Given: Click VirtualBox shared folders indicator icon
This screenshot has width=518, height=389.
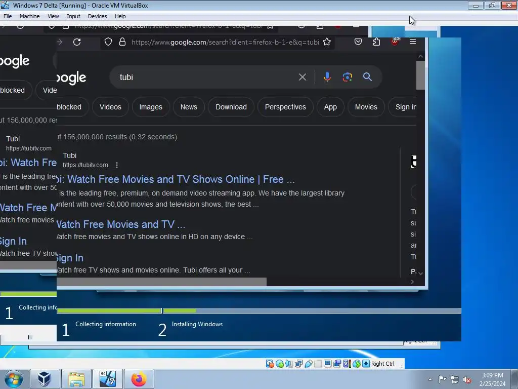Looking at the screenshot, I should [318, 364].
